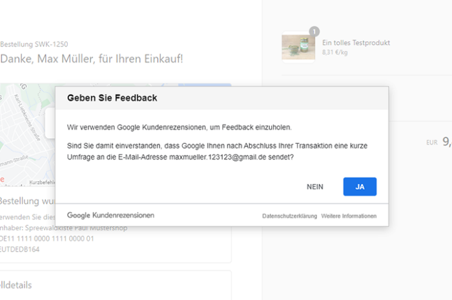Click the map behind the dialog
This screenshot has height=300, width=452.
click(27, 134)
